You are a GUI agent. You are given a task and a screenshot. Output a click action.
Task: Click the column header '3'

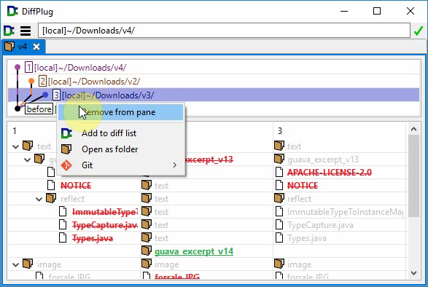click(x=280, y=131)
